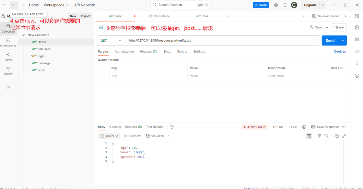Open the notifications bell
This screenshot has width=363, height=189.
(285, 5)
